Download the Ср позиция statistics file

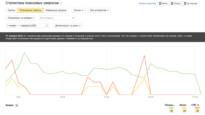(191, 4)
